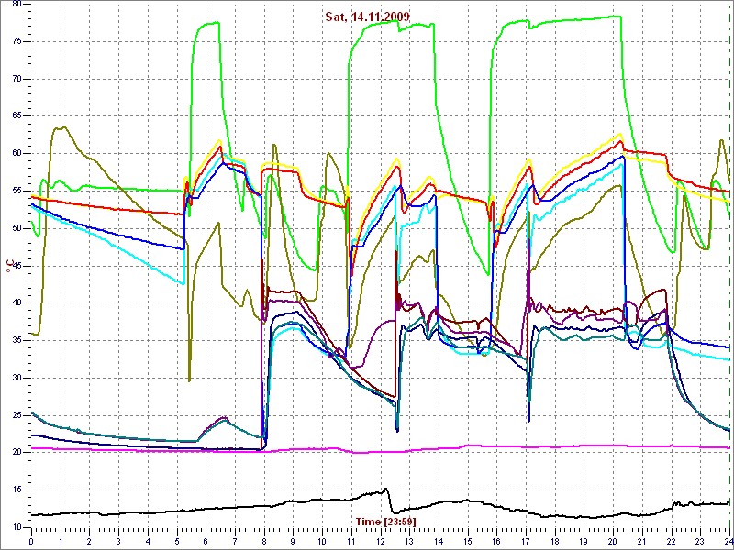
Task: Select the 70 temperature axis label
Action: (16, 79)
